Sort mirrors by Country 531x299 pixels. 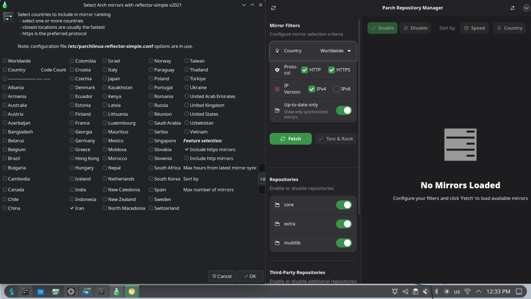pos(509,28)
